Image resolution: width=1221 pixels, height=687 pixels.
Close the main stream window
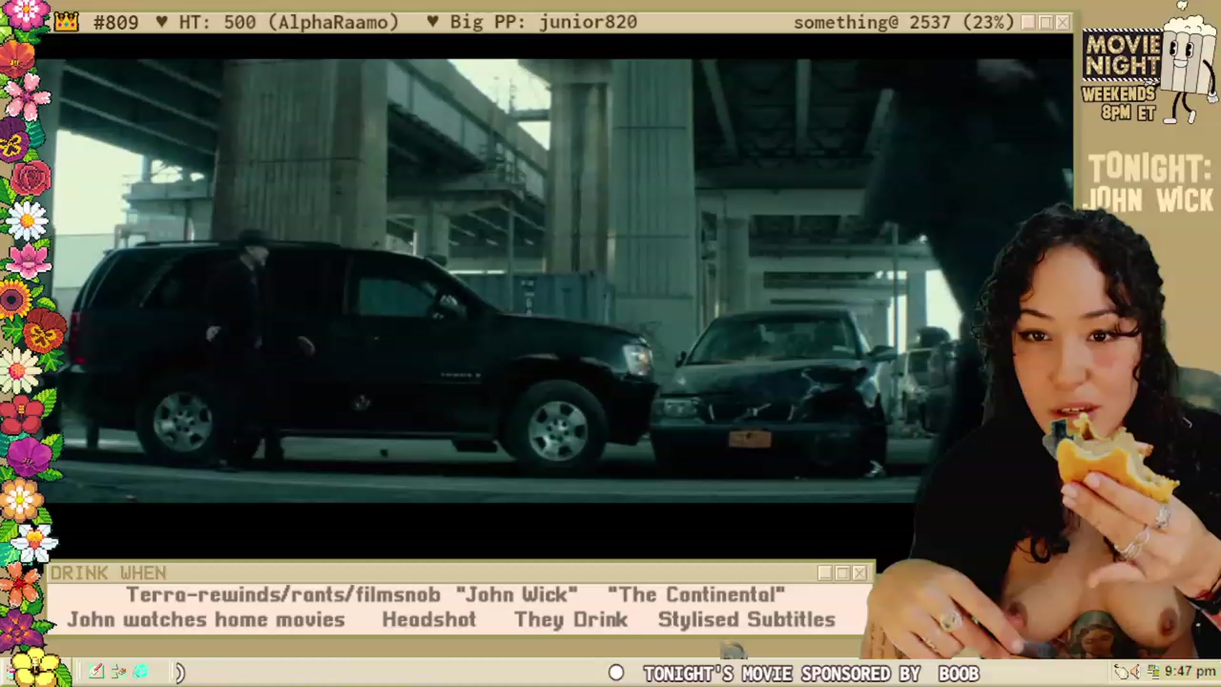pos(1063,23)
